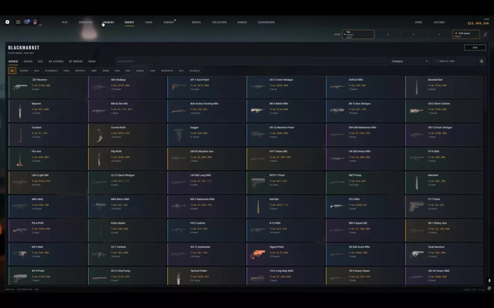Image resolution: width=494 pixels, height=308 pixels.
Task: Open the Settings link
Action: [439, 22]
